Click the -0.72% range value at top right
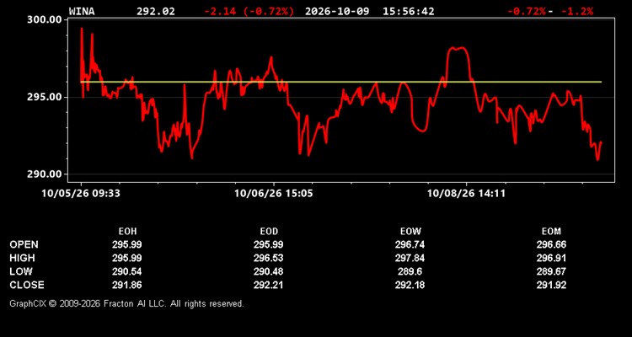Viewport: 632px width, 337px height. (526, 11)
